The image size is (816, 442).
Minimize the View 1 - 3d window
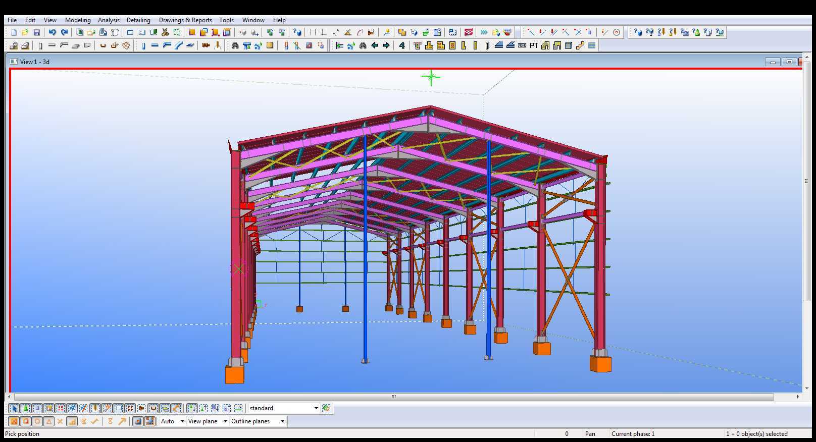point(773,62)
